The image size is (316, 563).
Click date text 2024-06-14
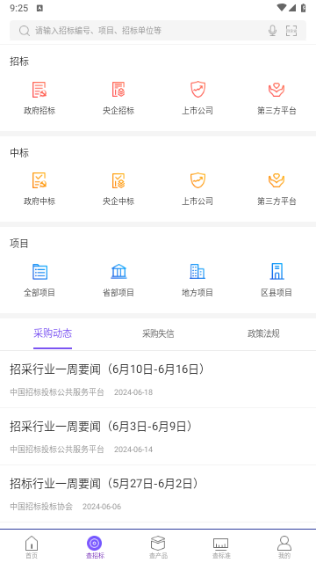pos(133,450)
